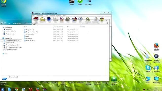This screenshot has height=91, width=162.
Task: Click the Test icon in WinRAR toolbar
Action: (49, 19)
